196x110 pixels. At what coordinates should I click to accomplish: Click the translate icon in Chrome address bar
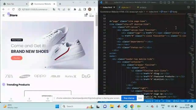pos(54,9)
